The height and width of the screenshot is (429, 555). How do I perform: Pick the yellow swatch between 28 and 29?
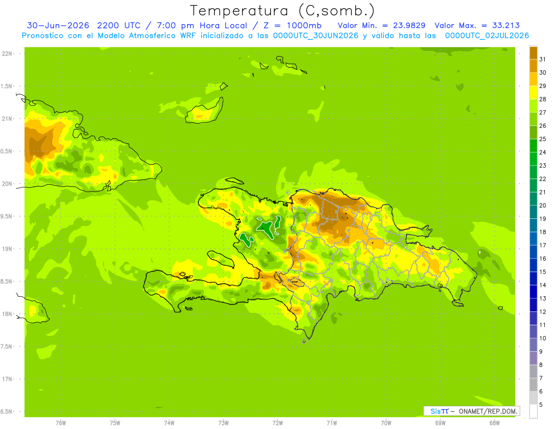[x=533, y=93]
